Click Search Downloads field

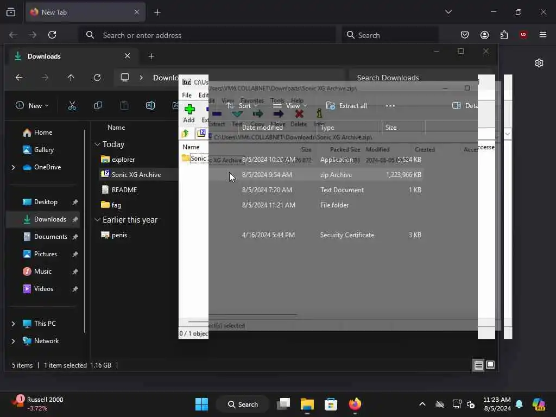[420, 78]
